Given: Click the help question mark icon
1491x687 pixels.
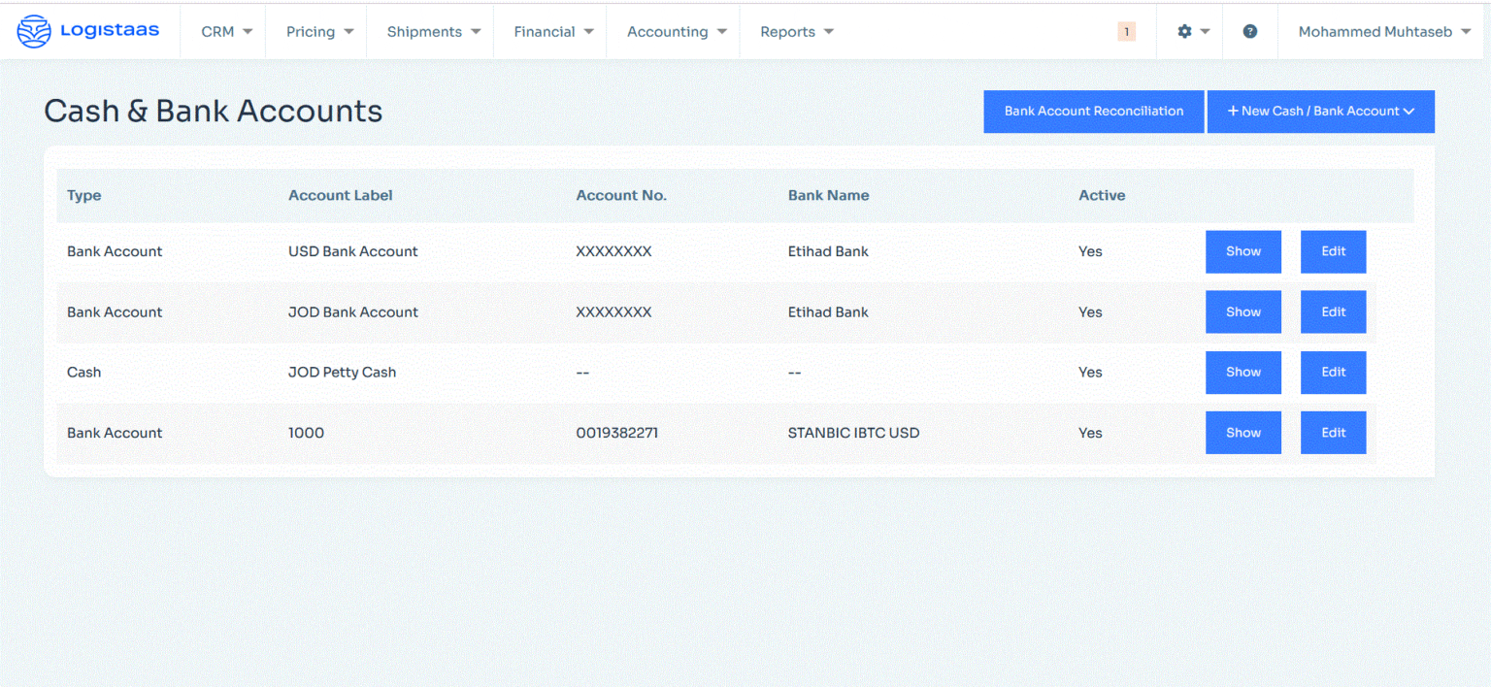Looking at the screenshot, I should [1250, 31].
